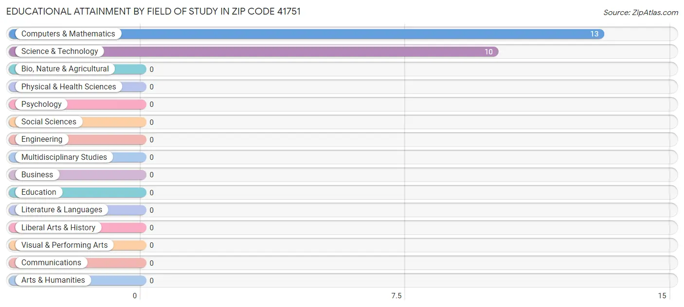Screen dimensions: 684x307
Task: Select the Bio, Nature & Agricultural label
Action: coord(65,69)
